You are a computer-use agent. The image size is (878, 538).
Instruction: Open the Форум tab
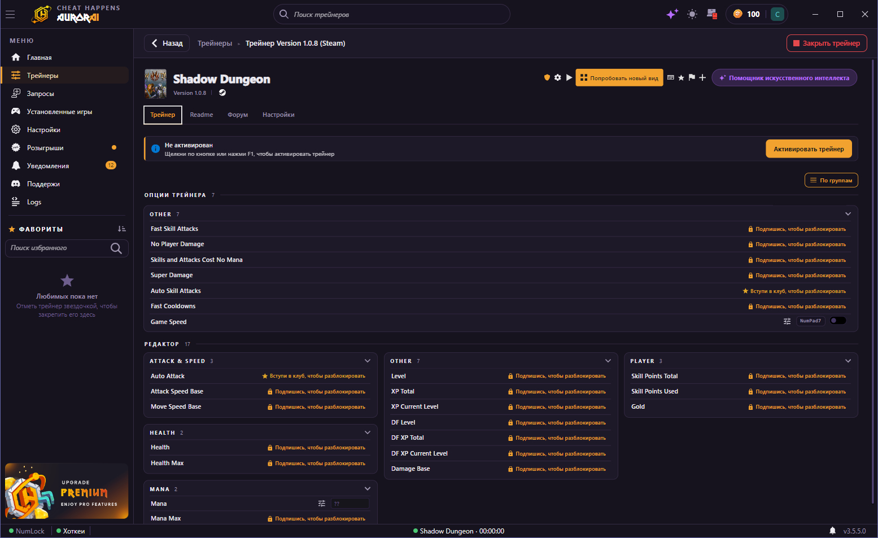(x=238, y=115)
